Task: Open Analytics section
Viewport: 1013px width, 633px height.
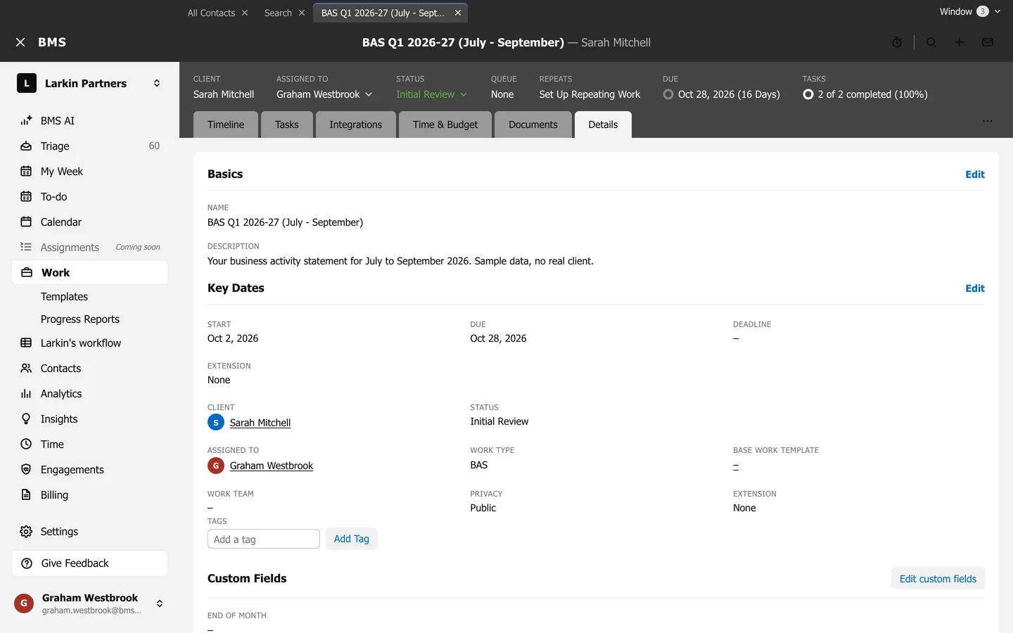Action: tap(90, 394)
